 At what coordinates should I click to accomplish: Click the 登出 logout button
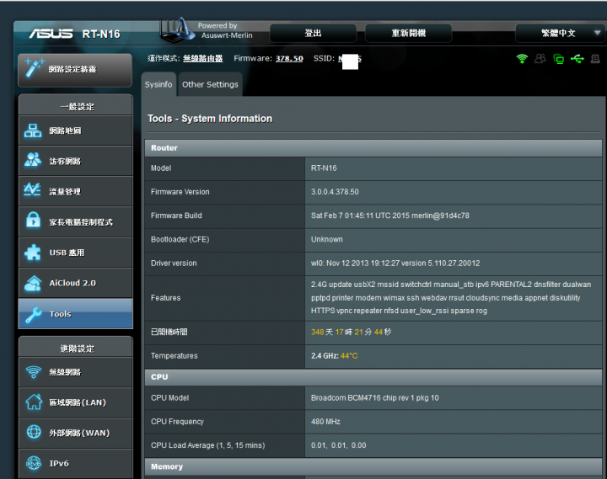(x=313, y=33)
